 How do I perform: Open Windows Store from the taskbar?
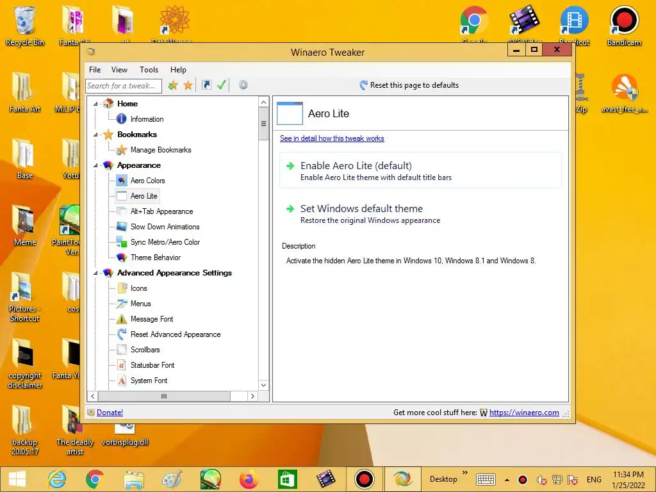[288, 479]
